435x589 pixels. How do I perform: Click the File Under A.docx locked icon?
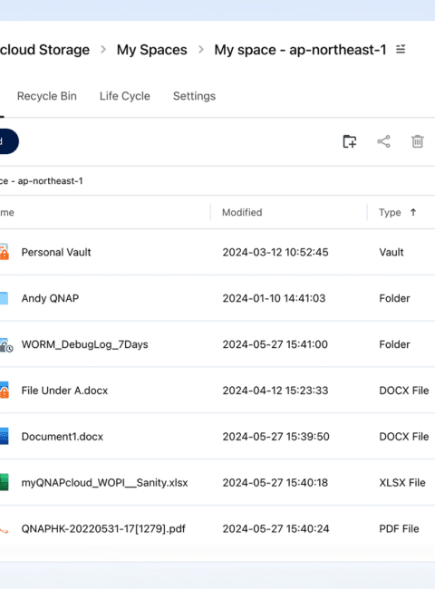(5, 391)
